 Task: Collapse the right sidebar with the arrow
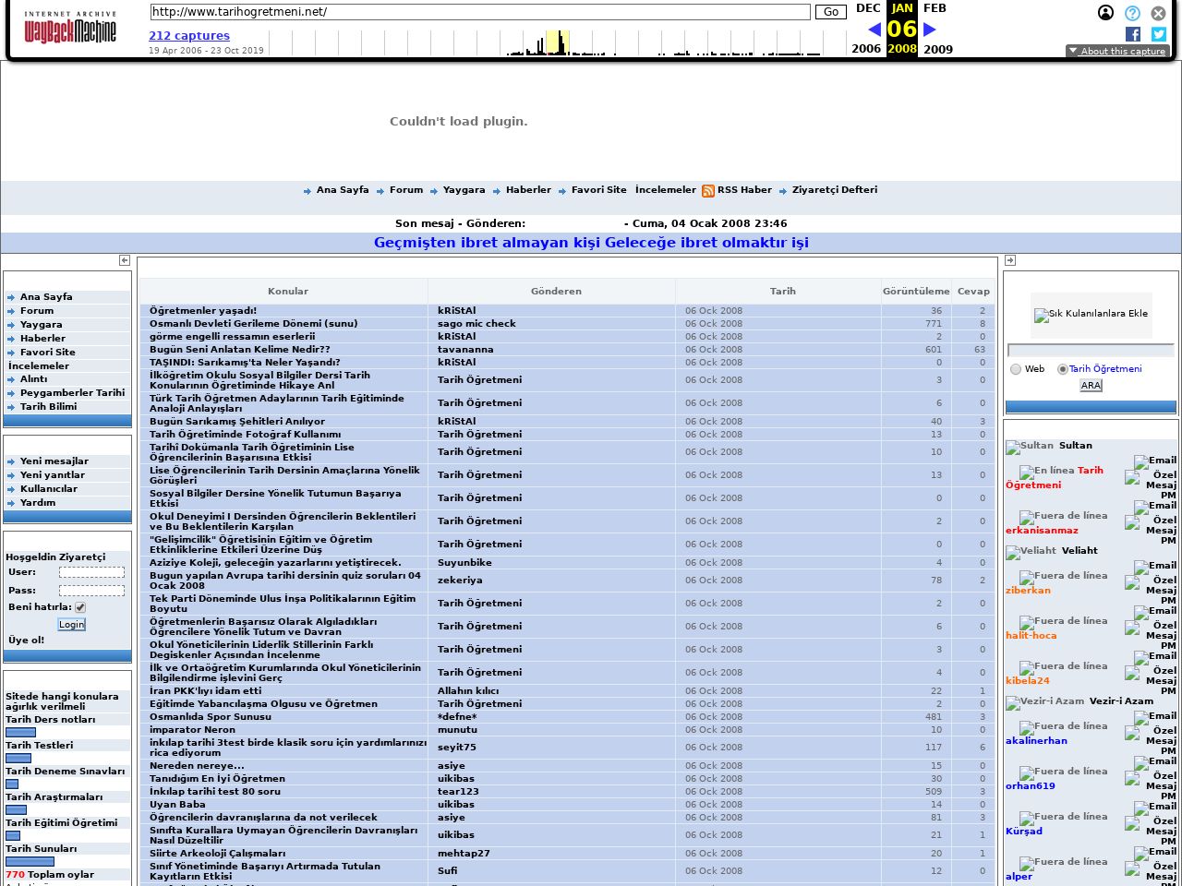point(1011,260)
